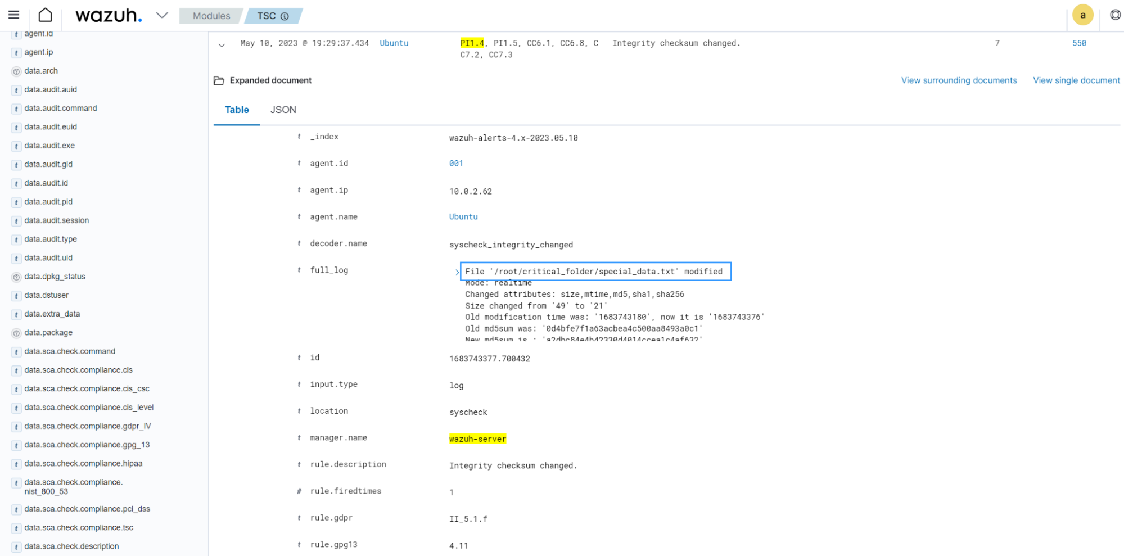The image size is (1124, 556).
Task: Show TSC info icon details
Action: point(285,16)
